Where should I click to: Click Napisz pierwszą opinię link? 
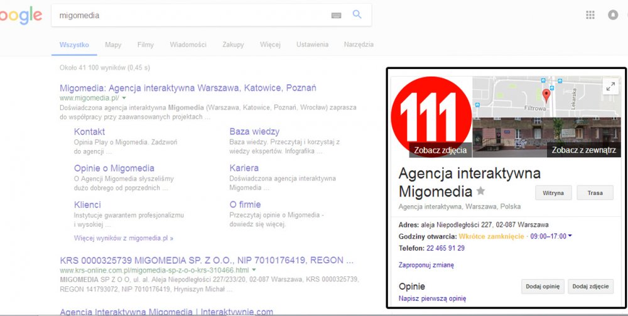tap(432, 298)
